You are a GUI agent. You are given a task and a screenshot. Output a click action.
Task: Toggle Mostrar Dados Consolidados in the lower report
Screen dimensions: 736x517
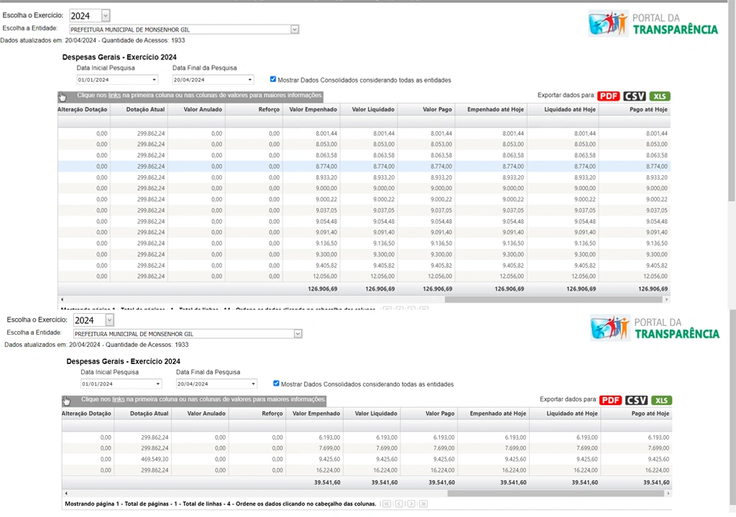(x=277, y=383)
